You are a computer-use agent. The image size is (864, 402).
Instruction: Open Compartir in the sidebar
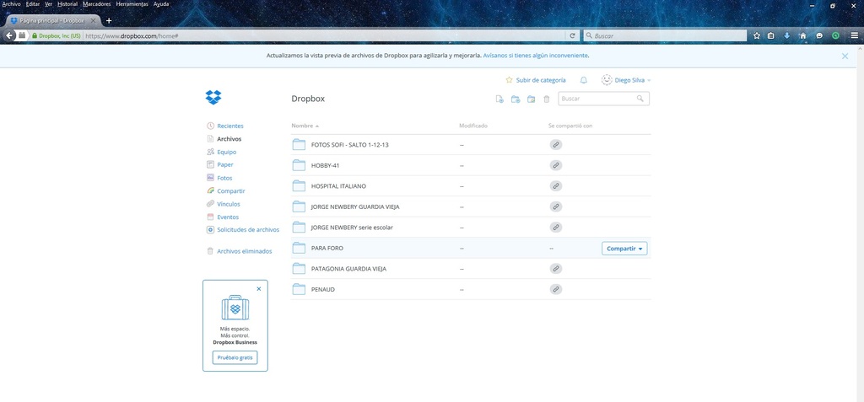click(231, 191)
